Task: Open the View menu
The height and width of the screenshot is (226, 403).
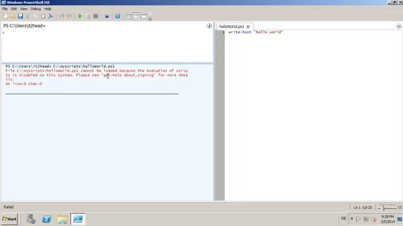Action: click(x=24, y=9)
